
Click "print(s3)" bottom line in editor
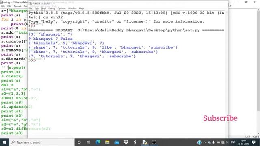coord(12,133)
